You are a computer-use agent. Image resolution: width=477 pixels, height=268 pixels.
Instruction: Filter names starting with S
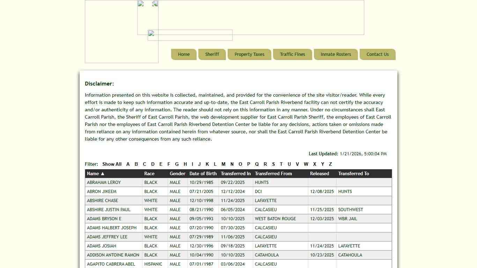pos(273,164)
